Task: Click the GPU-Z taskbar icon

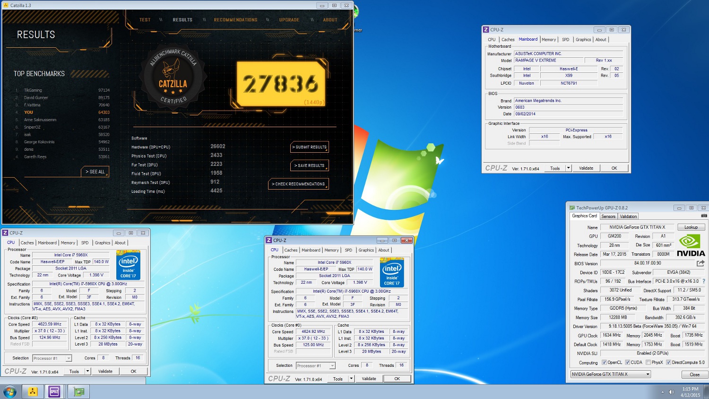Action: (x=79, y=392)
